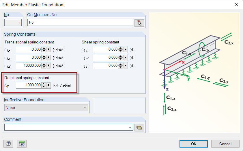Click the On Members No. field
This screenshot has height=151, width=243.
(80, 23)
